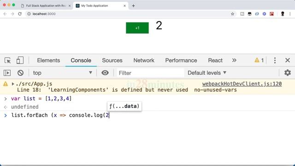The height and width of the screenshot is (166, 295).
Task: Show the console sidebar icon
Action: pos(7,73)
